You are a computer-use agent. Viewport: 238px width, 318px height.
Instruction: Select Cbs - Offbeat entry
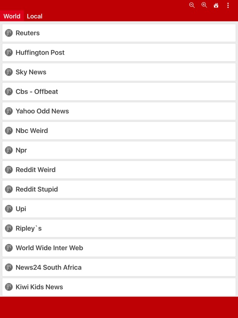[119, 92]
